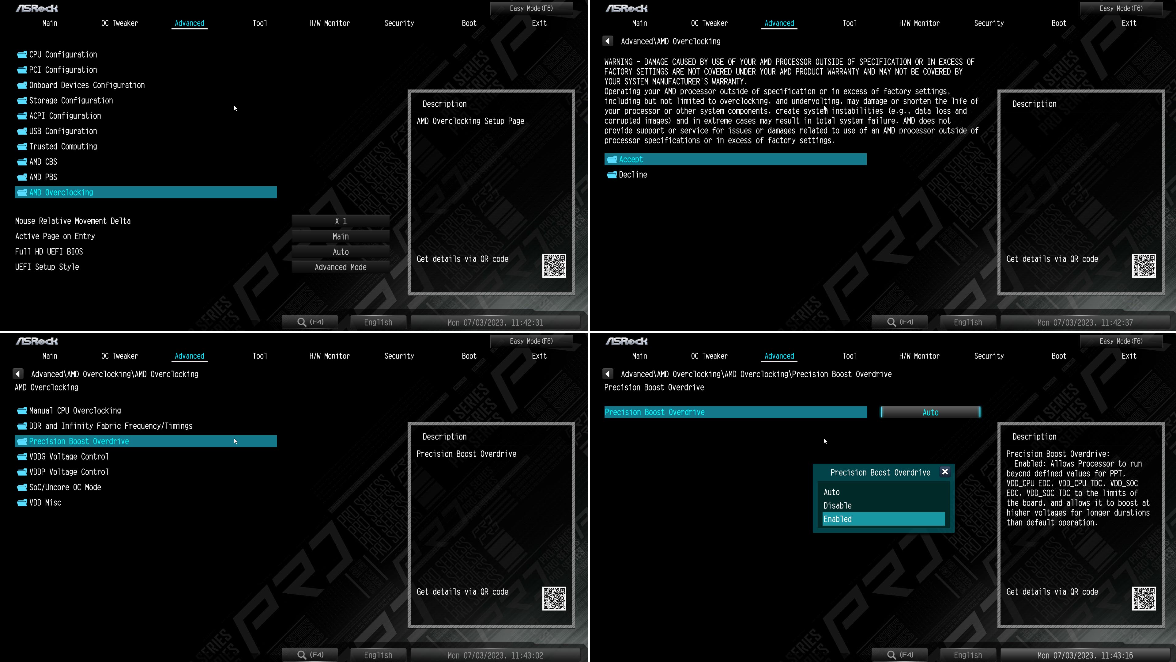Click the folder icon beside Trusted Computing
This screenshot has height=662, width=1176.
tap(22, 147)
